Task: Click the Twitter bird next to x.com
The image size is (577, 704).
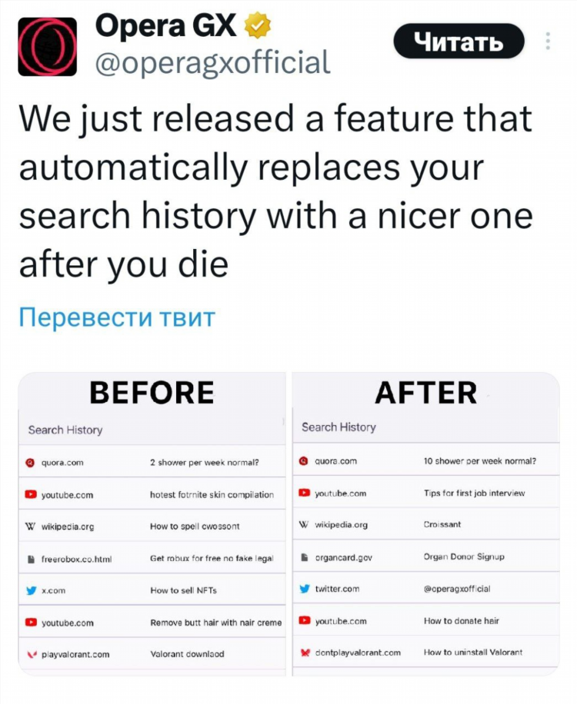Action: [x=31, y=590]
